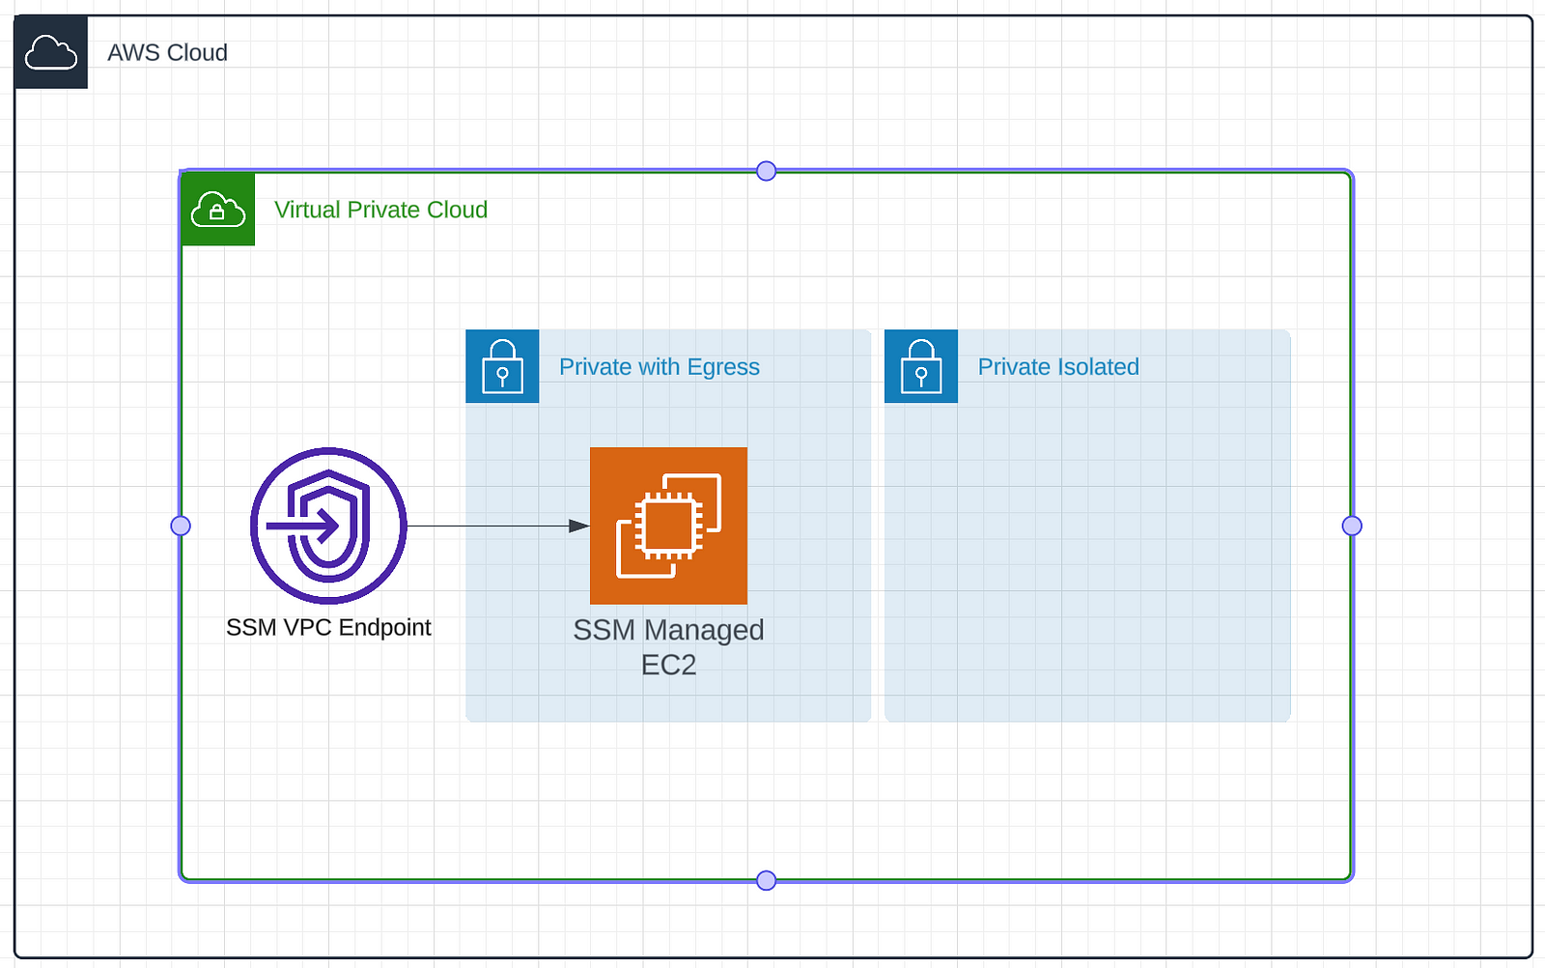Select the SSM VPC Endpoint label
This screenshot has width=1545, height=968.
click(x=328, y=628)
